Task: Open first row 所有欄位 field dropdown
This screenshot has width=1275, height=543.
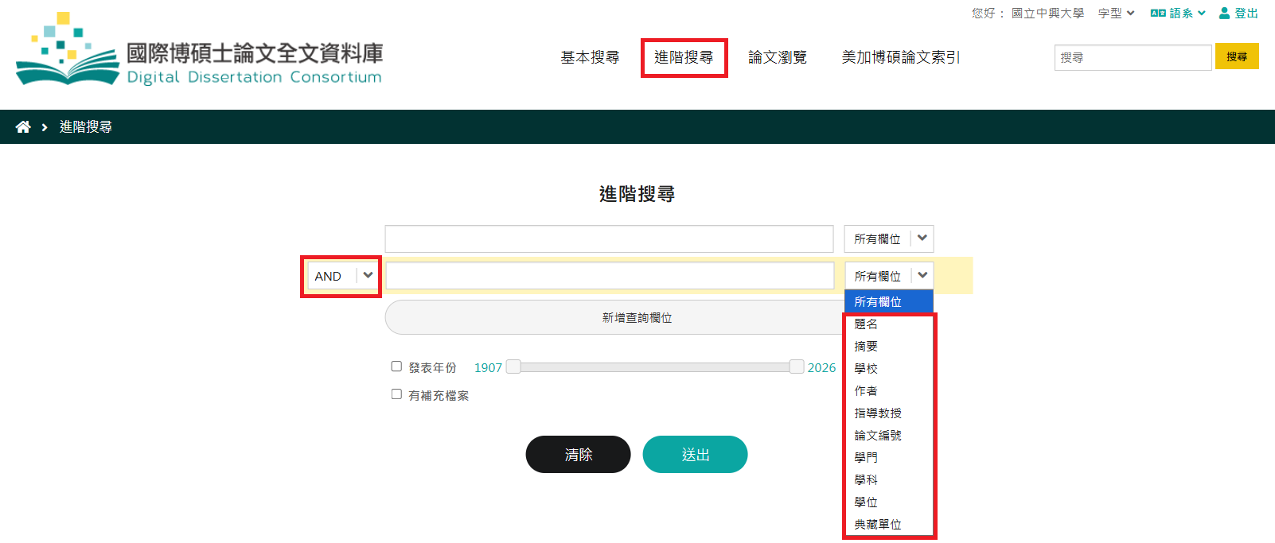Action: [x=888, y=239]
